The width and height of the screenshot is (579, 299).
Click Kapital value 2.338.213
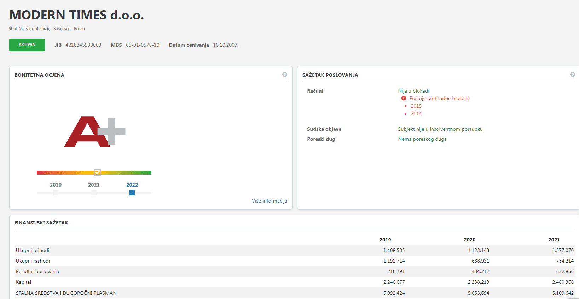[x=479, y=282]
